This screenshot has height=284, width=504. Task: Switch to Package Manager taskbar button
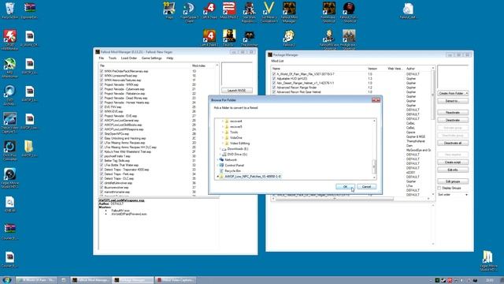pyautogui.click(x=133, y=280)
